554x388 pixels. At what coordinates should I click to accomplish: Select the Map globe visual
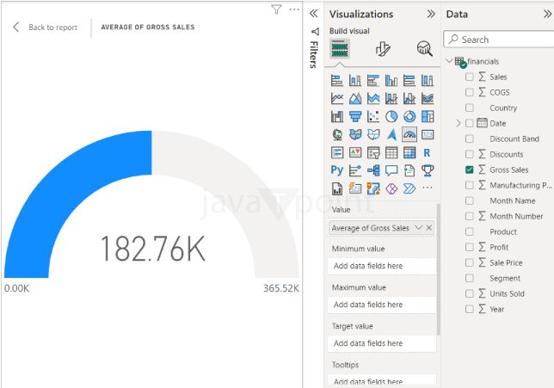(337, 134)
